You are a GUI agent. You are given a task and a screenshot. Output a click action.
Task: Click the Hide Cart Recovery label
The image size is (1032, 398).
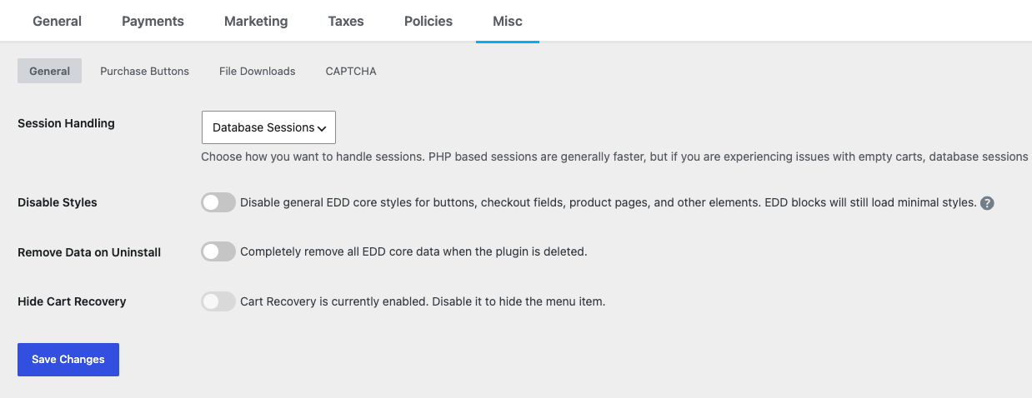(72, 301)
